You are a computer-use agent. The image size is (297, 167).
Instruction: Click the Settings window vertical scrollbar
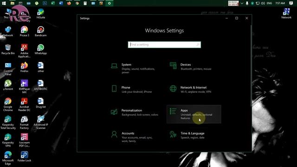point(251,65)
